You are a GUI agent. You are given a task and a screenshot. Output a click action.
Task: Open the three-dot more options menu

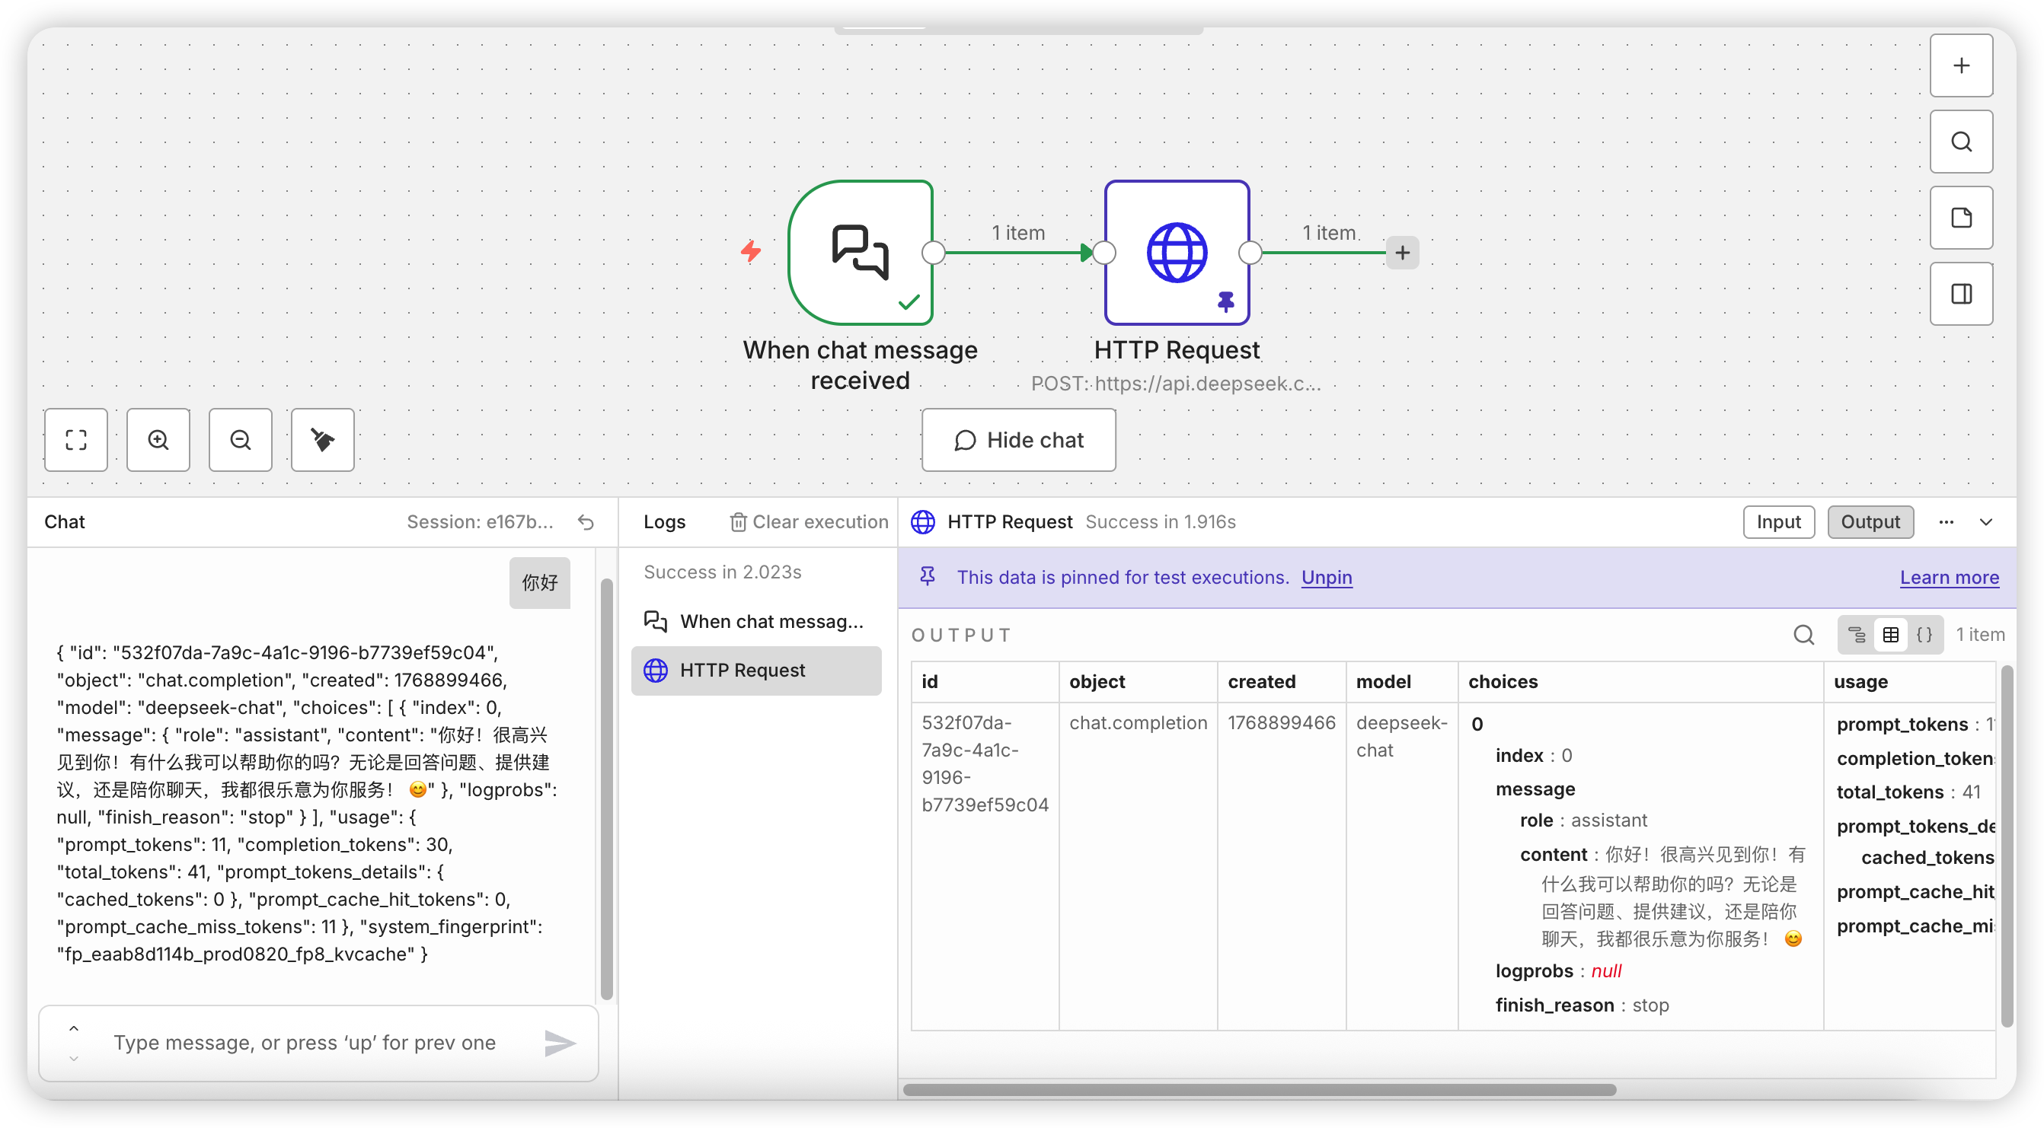pyautogui.click(x=1947, y=522)
